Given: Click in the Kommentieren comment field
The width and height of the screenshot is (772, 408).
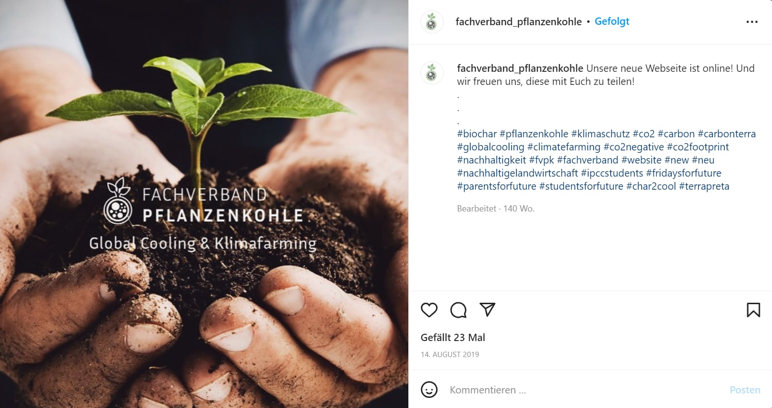Looking at the screenshot, I should [x=585, y=390].
